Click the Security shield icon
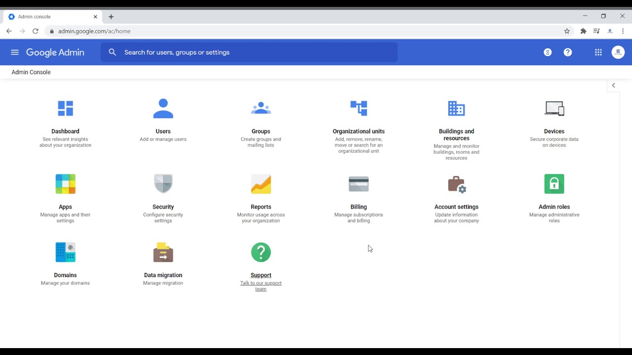This screenshot has height=355, width=632. [163, 183]
